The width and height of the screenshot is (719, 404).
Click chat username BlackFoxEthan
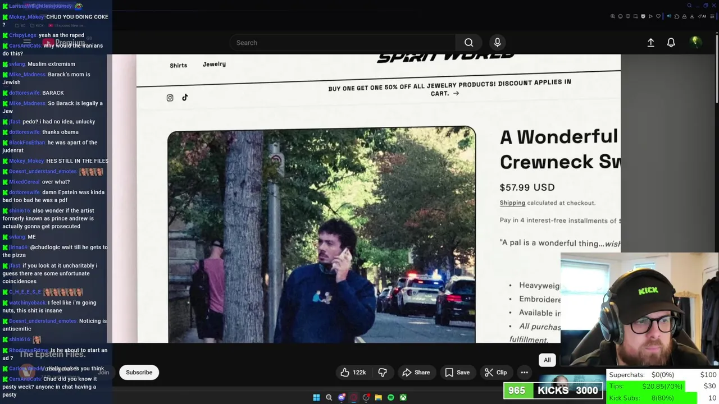[x=27, y=143]
